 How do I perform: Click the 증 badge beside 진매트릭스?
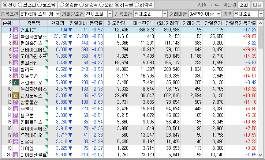[x=16, y=122]
